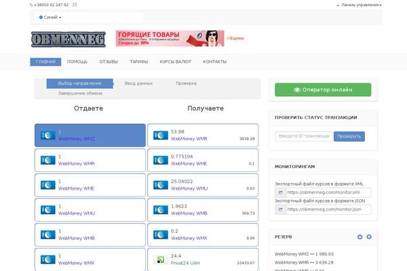Viewport: 407px width, 271px height.
Task: Select WebMoney WMR in the Отдаете column
Action: [x=90, y=161]
